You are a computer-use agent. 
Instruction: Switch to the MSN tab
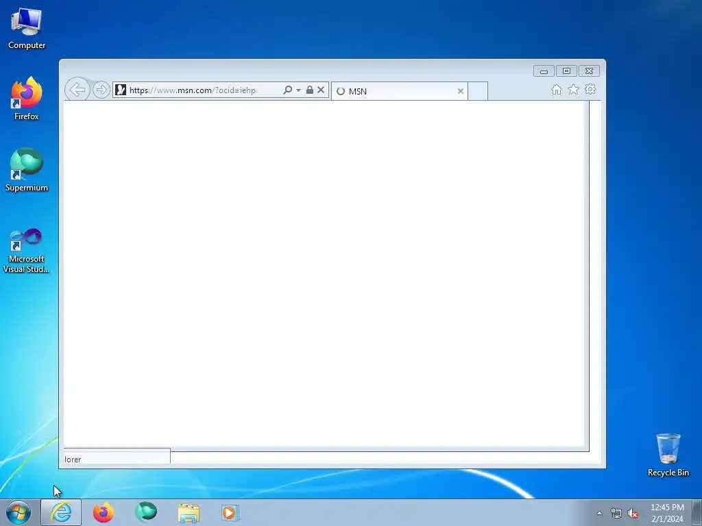click(400, 91)
